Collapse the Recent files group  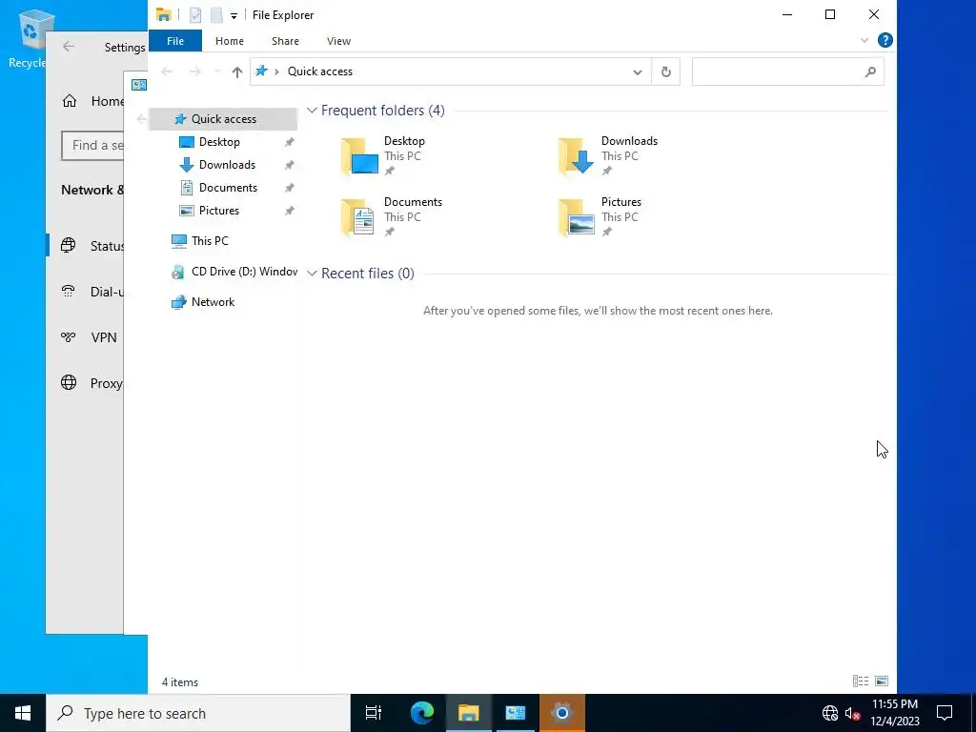[x=312, y=274]
